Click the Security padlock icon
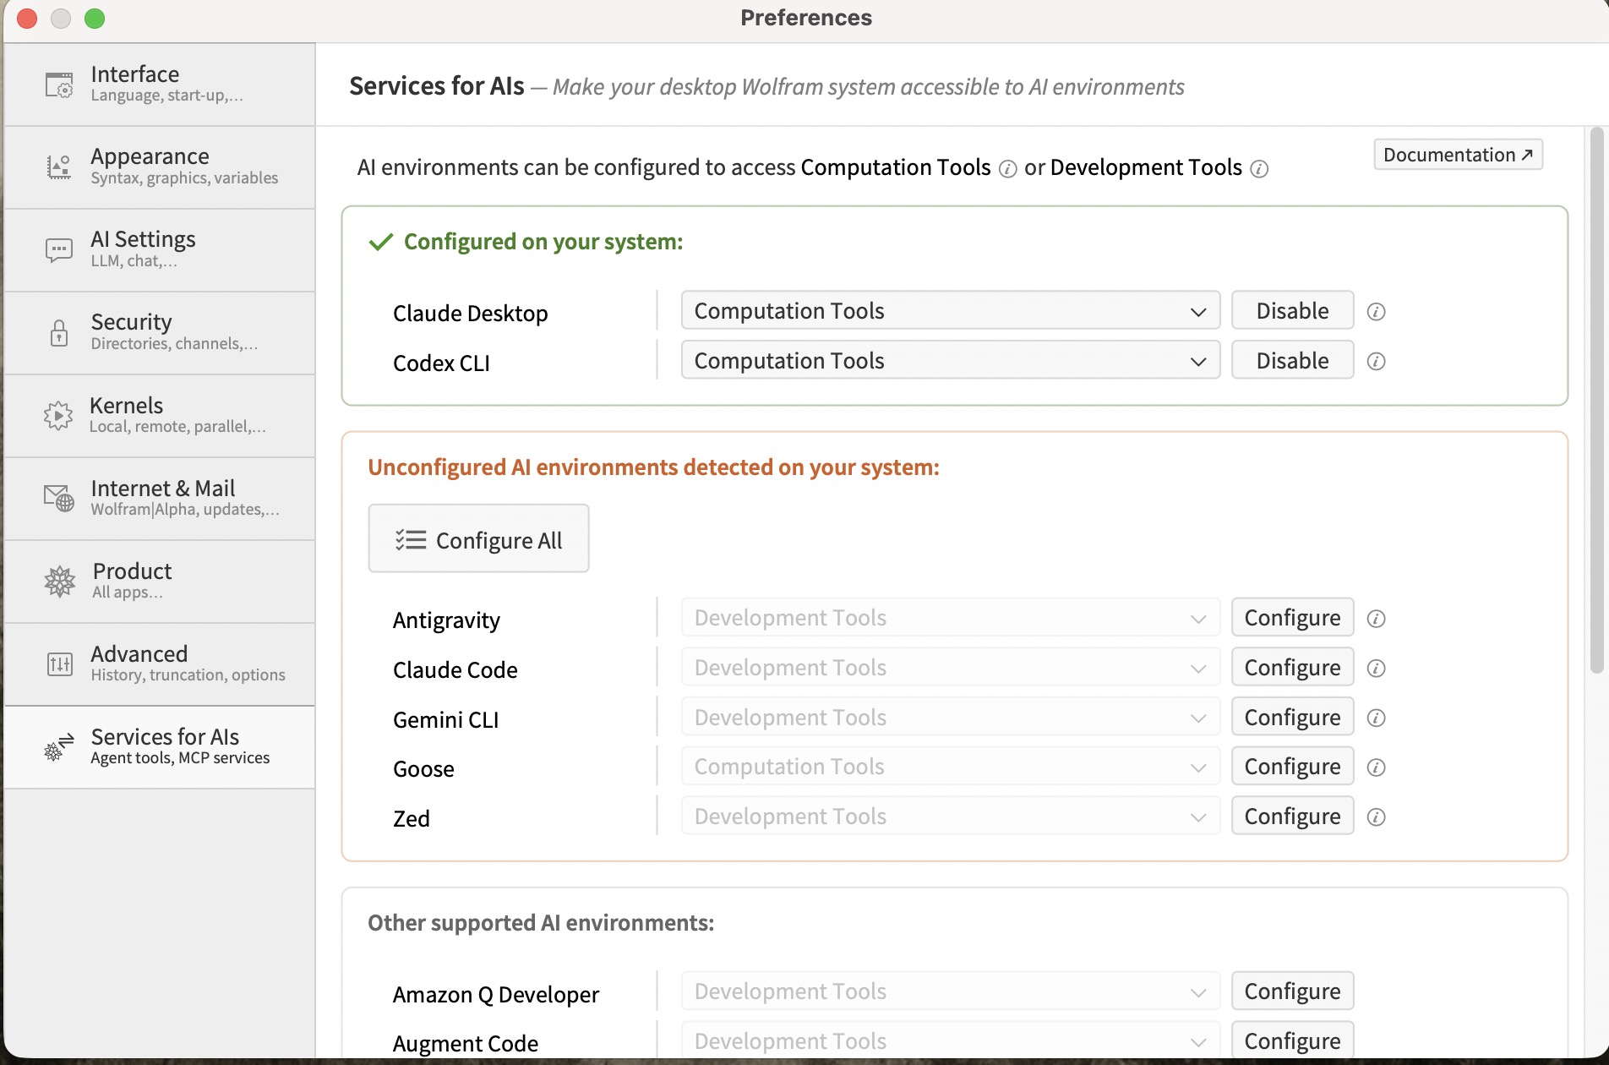Image resolution: width=1609 pixels, height=1065 pixels. [59, 333]
